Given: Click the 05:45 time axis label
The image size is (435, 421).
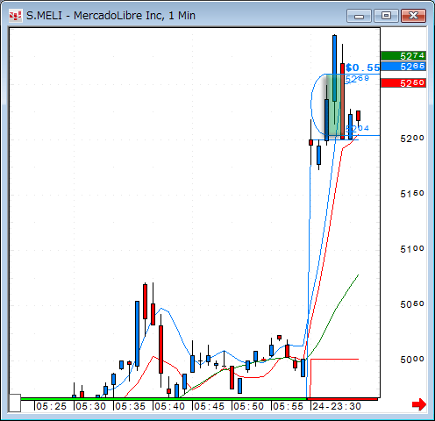Looking at the screenshot, I should point(209,406).
